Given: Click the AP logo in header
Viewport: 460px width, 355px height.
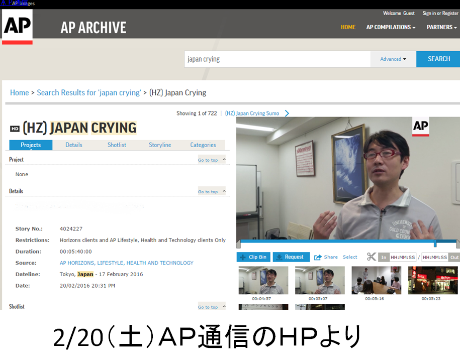Looking at the screenshot, I should (x=17, y=27).
